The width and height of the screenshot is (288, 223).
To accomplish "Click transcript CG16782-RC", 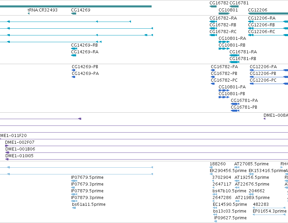I will pos(223,32).
